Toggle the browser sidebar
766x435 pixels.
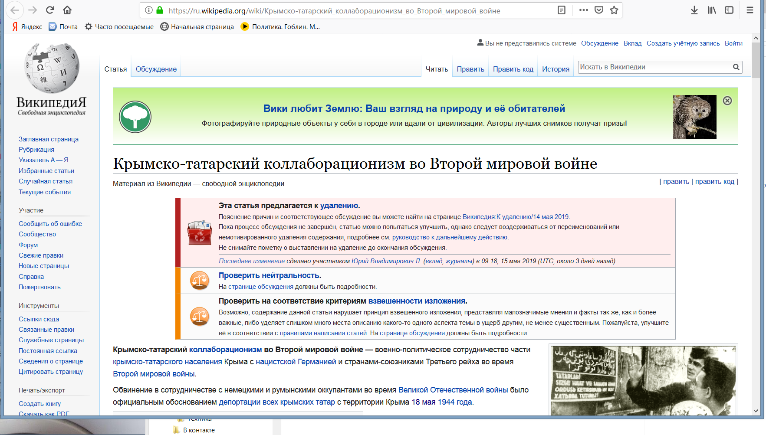[729, 10]
